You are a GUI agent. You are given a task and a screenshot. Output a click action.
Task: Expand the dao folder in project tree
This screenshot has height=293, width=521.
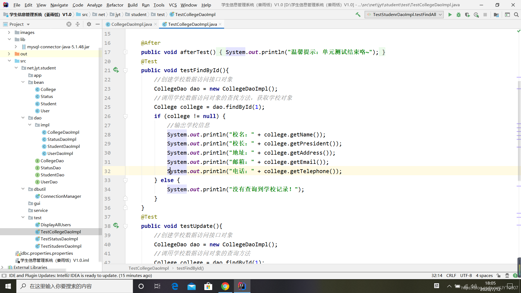click(23, 118)
